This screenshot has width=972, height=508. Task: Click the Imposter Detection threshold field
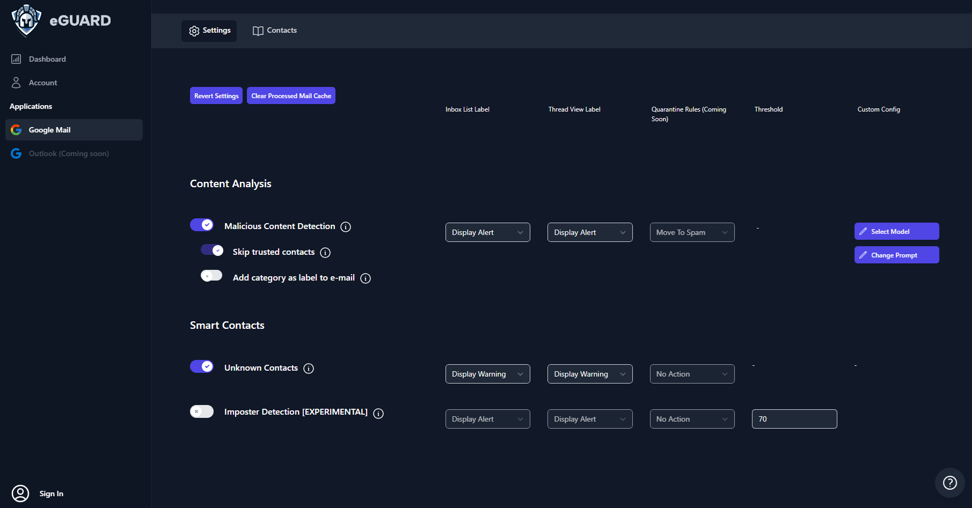coord(794,419)
